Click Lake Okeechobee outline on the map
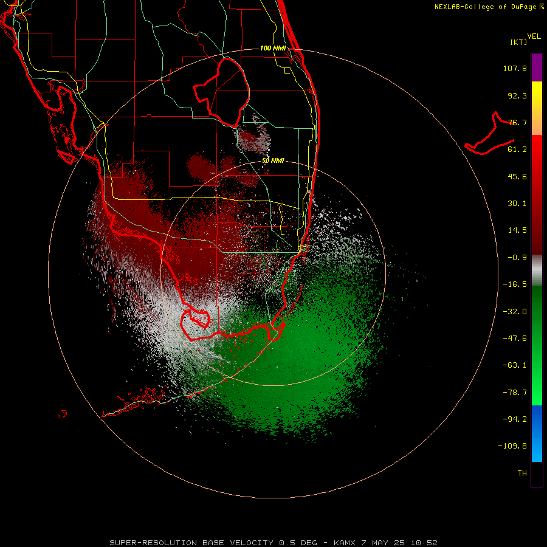Viewport: 547px width, 547px height. click(x=221, y=92)
